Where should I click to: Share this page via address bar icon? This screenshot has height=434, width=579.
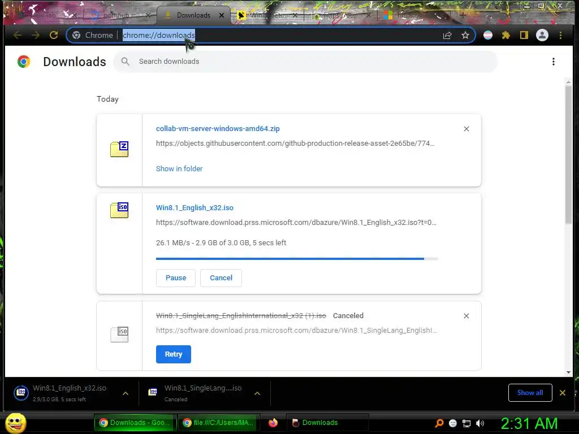[x=447, y=35]
